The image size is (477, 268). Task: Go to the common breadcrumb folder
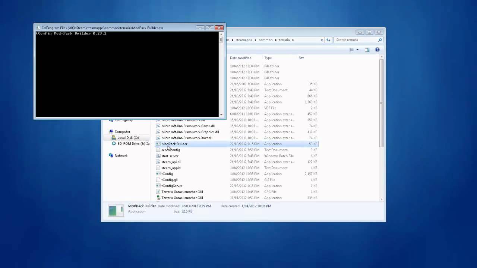265,40
